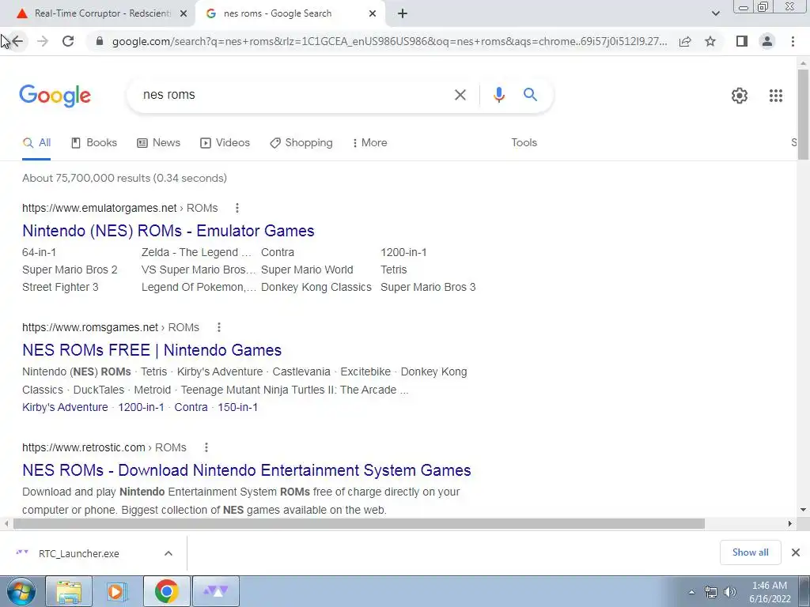Bookmark this page with the star icon
Viewport: 810px width, 607px height.
tap(710, 41)
